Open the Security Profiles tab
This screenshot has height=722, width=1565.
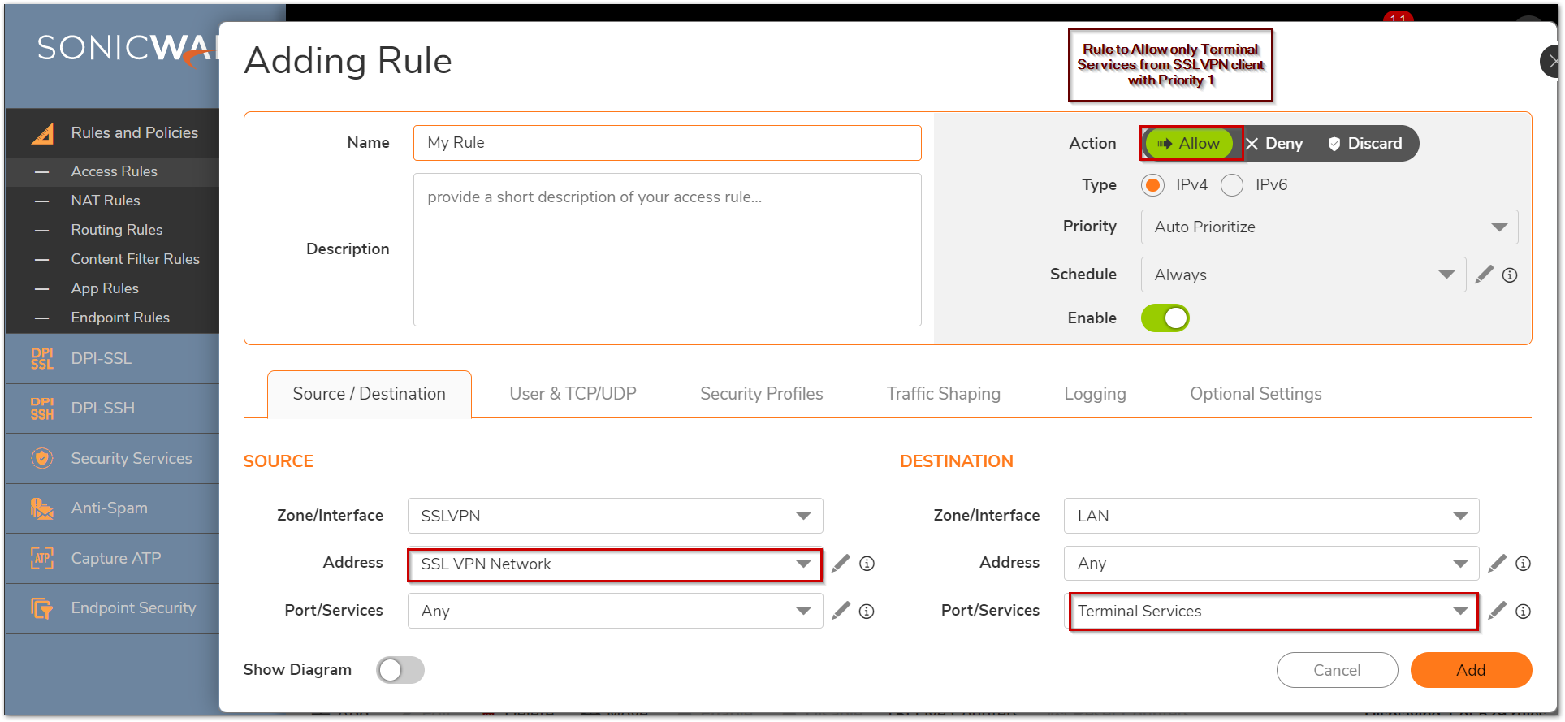tap(761, 394)
